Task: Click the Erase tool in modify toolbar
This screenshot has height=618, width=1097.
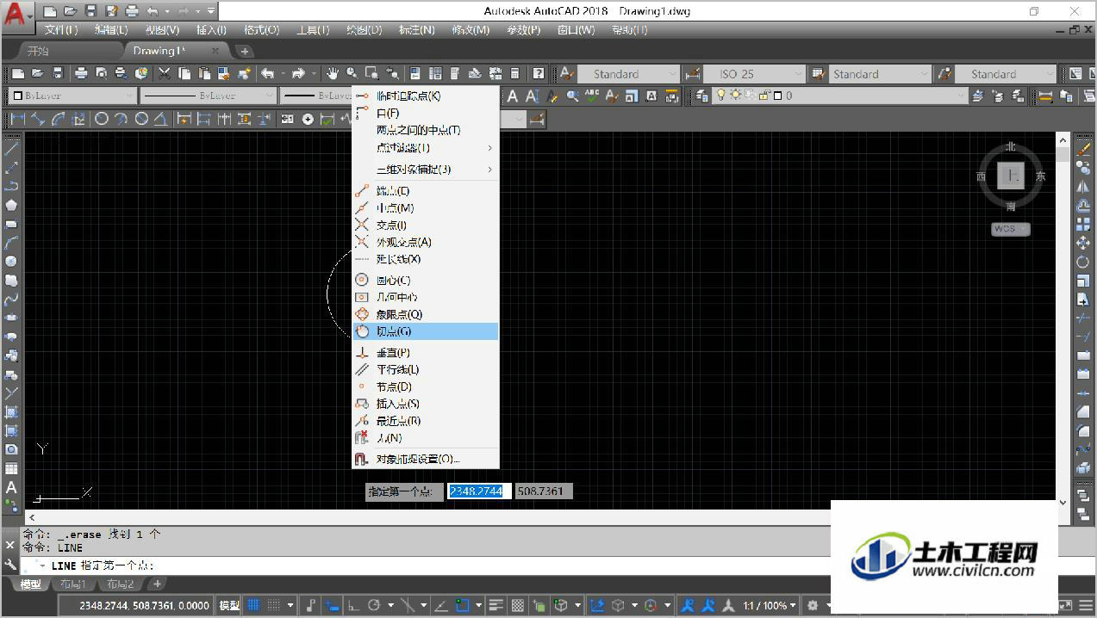Action: coord(1083,149)
